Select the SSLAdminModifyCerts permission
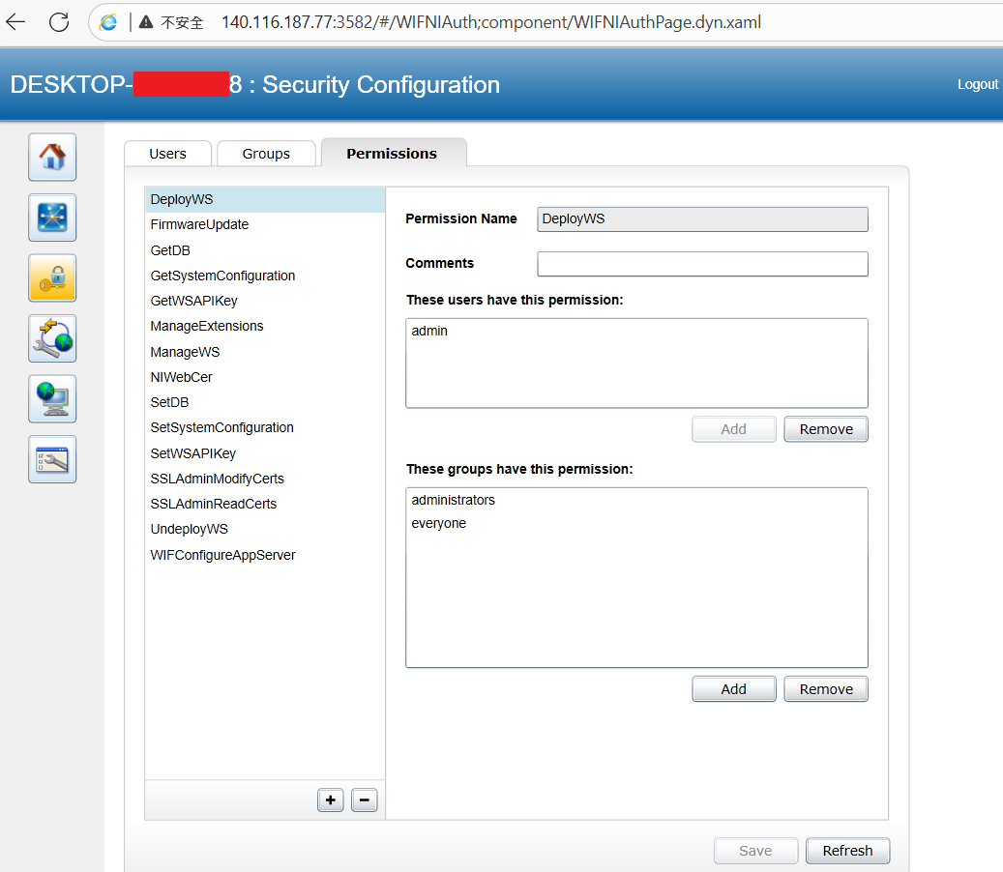 265,479
